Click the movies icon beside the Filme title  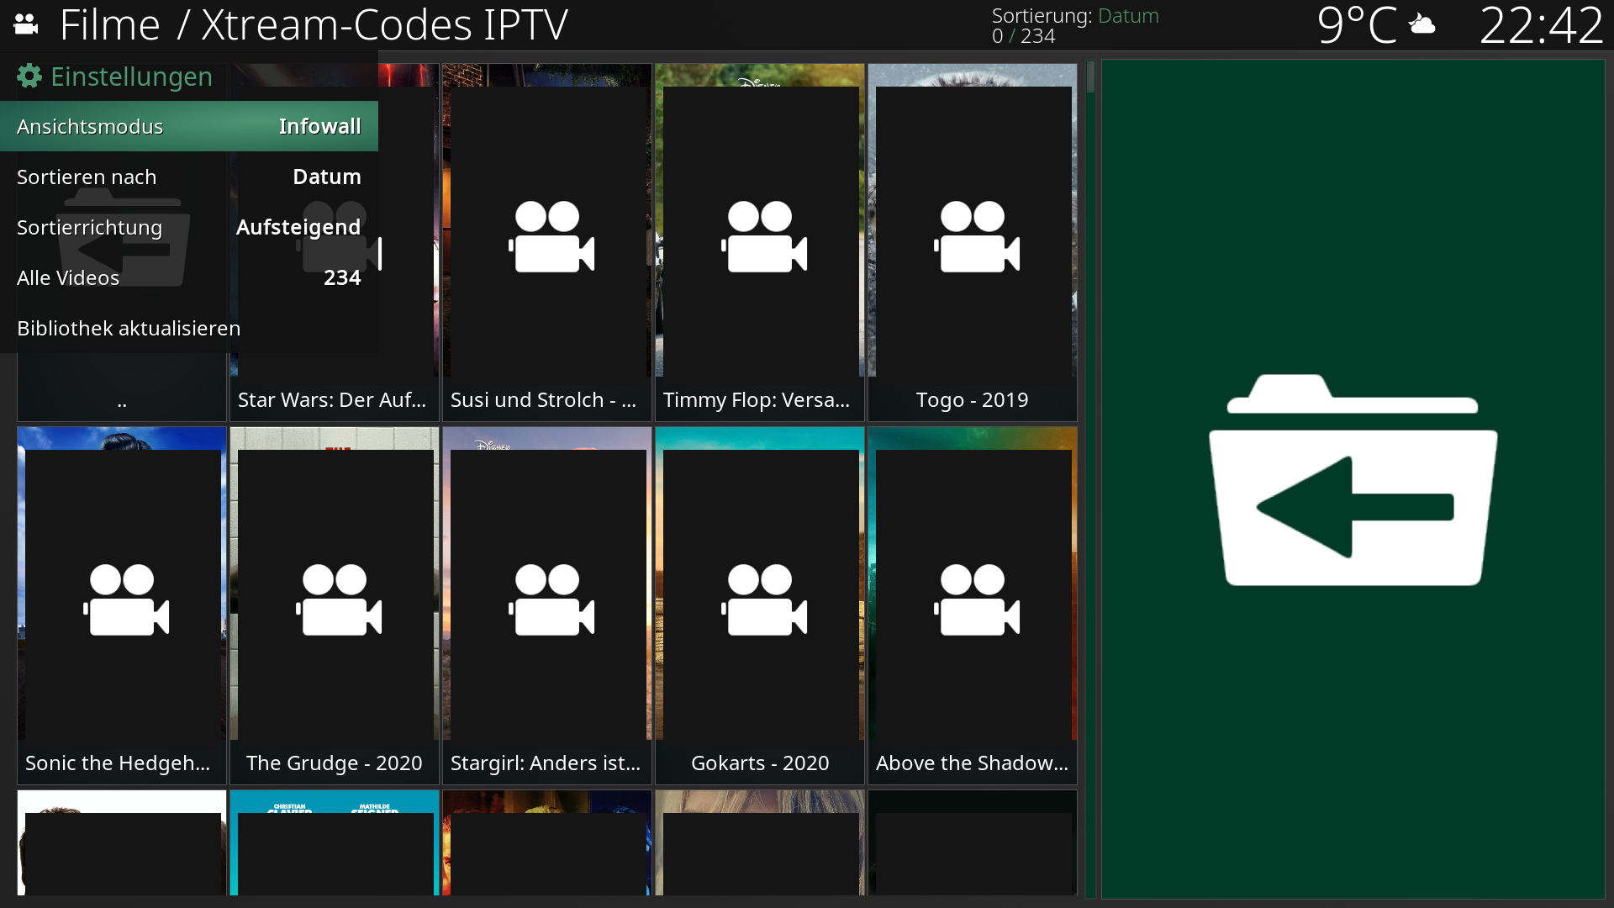26,24
